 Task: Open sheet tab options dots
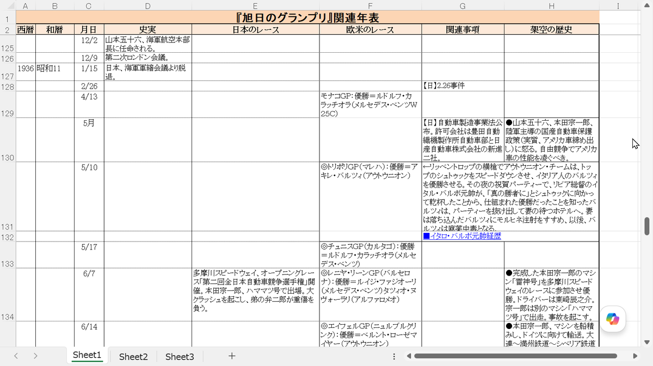click(394, 356)
